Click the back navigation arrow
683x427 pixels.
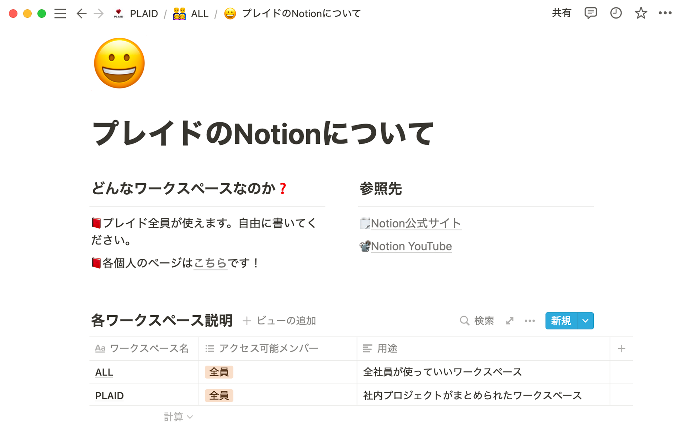[x=81, y=14]
